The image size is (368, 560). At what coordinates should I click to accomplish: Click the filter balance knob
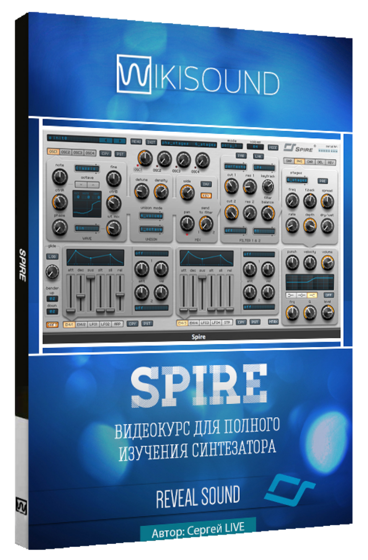(267, 213)
